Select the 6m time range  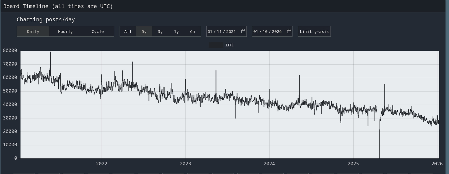pos(193,32)
